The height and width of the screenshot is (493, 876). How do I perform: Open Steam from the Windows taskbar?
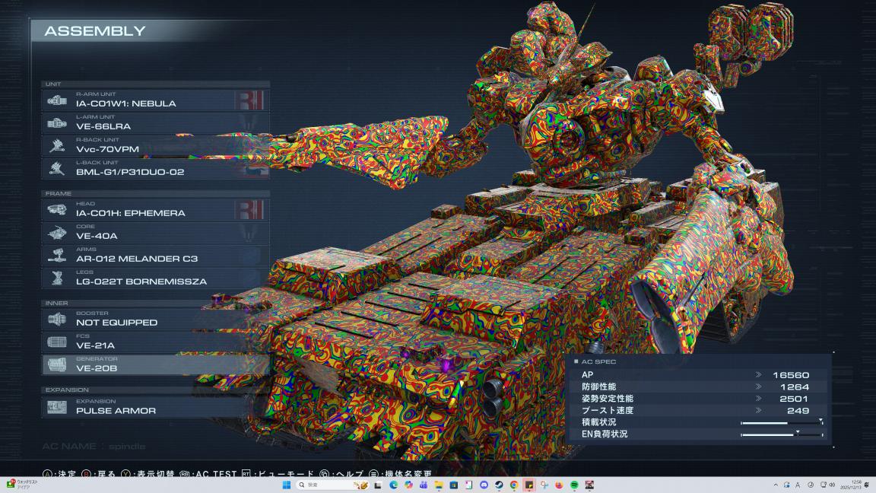pos(498,485)
